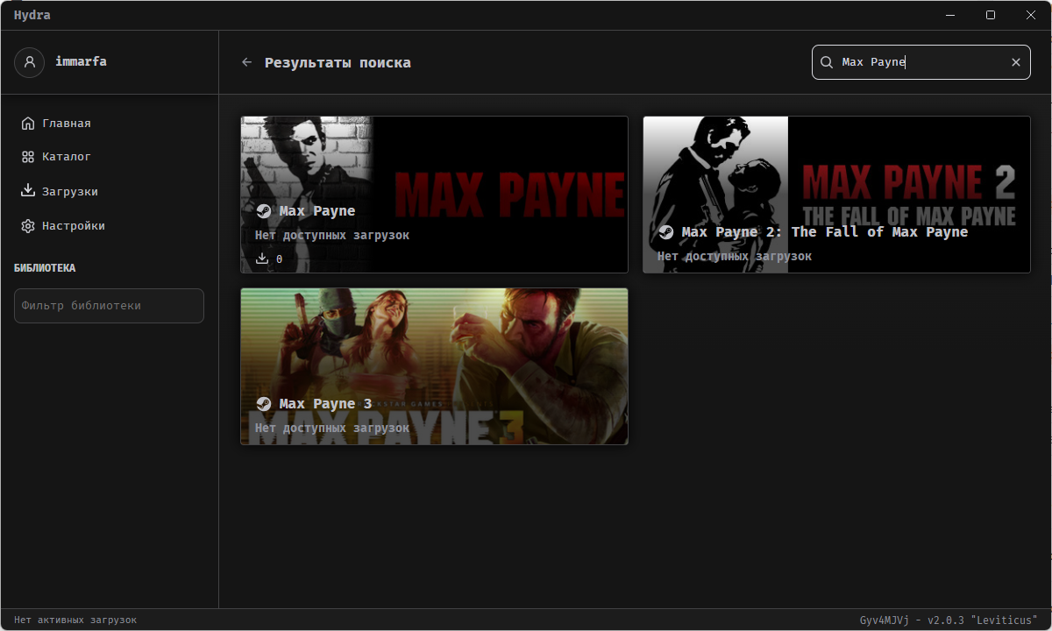Screen dimensions: 1052x631
Task: Click the Max Payne 2: The Fall of Max Payne title
Action: pyautogui.click(x=825, y=231)
